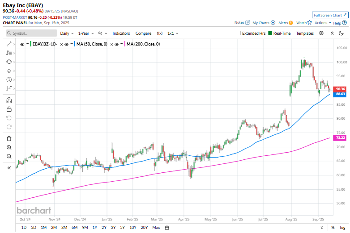Open the Daily frequency dropdown
Viewport: 350px width, 233px height.
coord(67,33)
